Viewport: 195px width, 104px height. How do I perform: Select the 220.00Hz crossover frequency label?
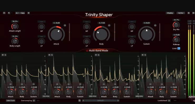click(x=46, y=96)
